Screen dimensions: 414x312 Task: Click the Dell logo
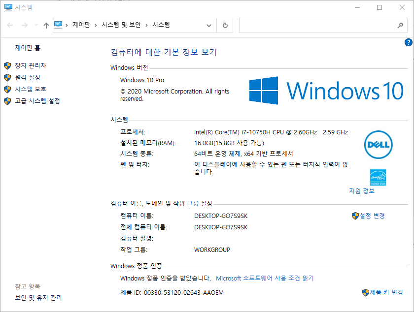pyautogui.click(x=379, y=145)
